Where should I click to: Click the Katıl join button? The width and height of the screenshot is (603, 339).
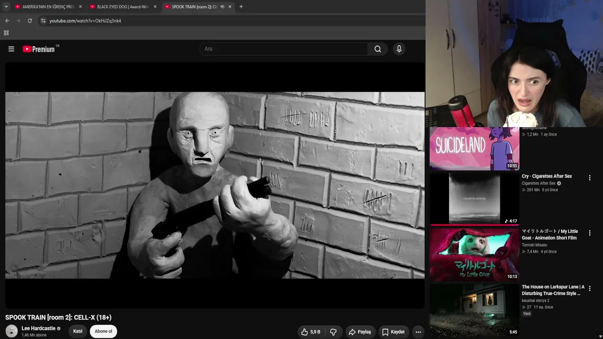(78, 331)
